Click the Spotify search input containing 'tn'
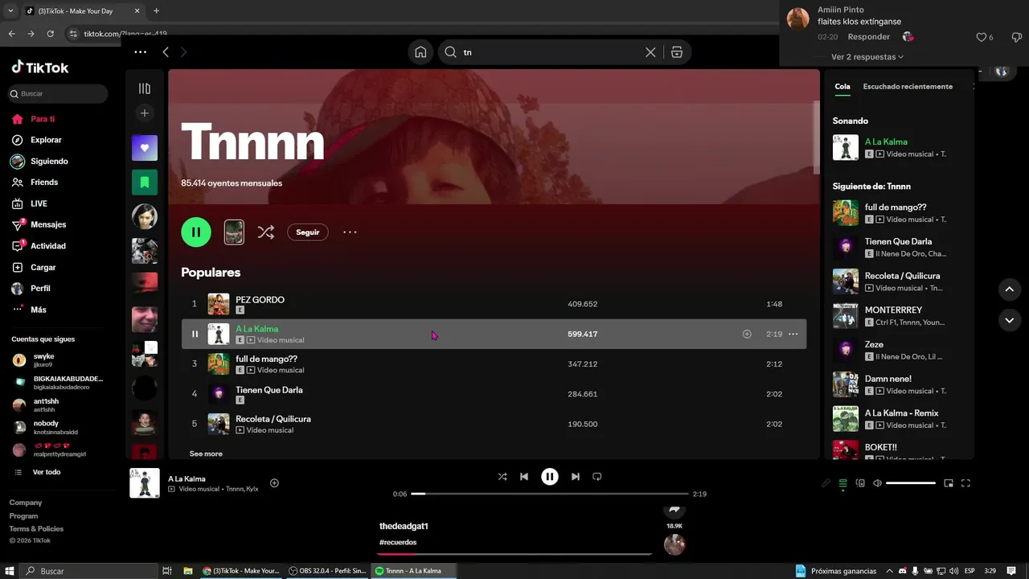 (551, 52)
